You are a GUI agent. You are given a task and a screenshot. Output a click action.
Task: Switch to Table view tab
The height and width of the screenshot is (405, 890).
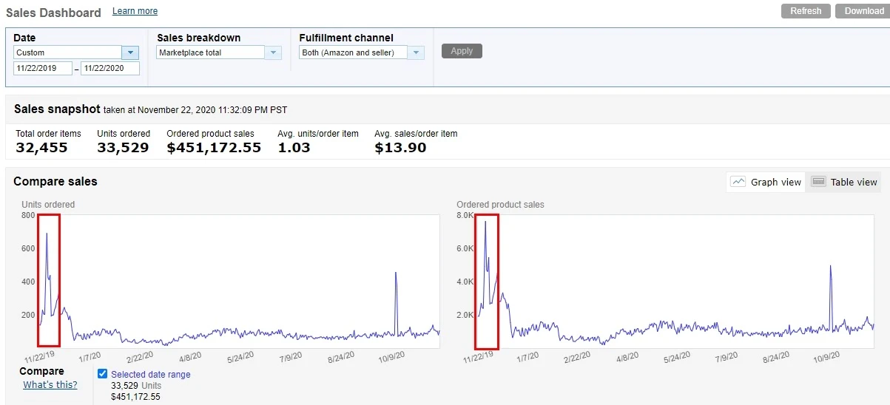844,182
